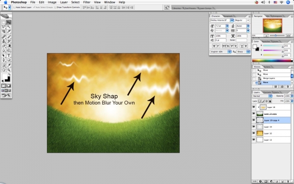
Task: Select the Horizontal Type tool
Action: point(9,55)
